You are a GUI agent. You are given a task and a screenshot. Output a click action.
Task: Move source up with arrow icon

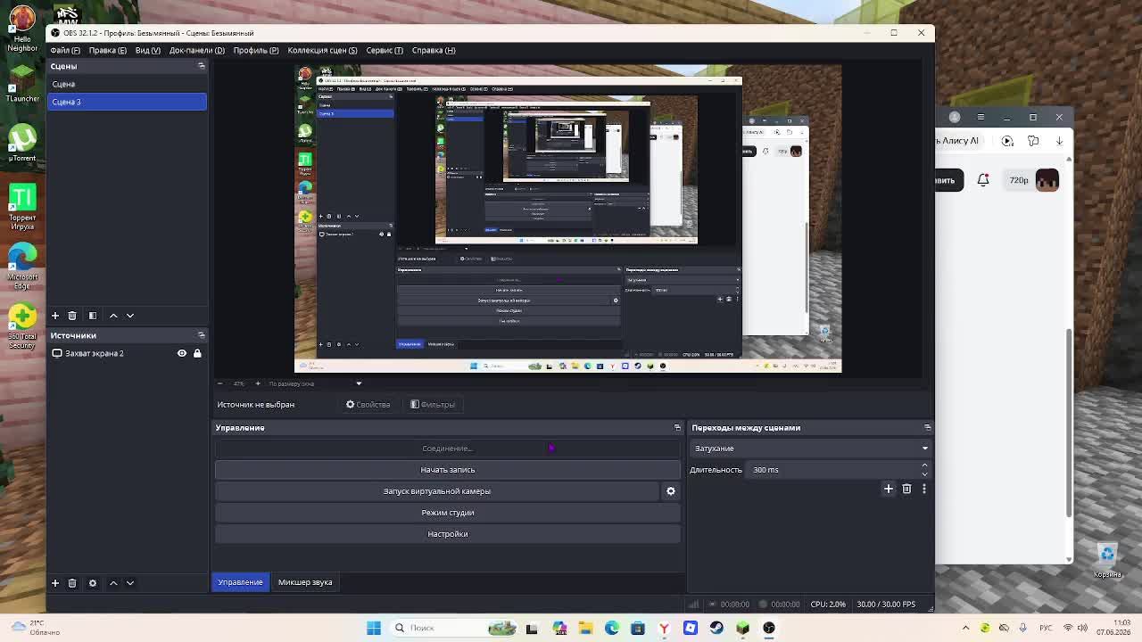113,583
